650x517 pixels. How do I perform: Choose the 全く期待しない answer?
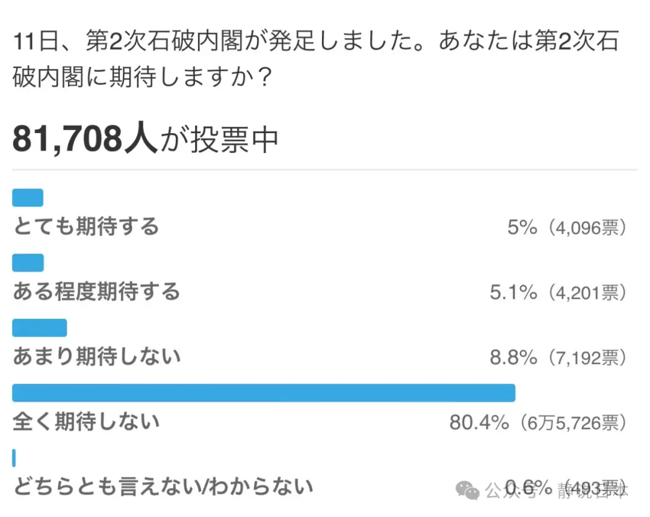[x=86, y=422]
